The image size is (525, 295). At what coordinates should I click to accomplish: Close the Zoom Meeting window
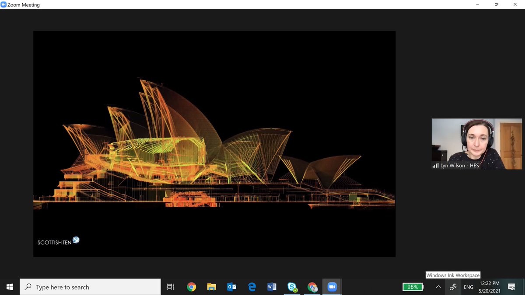515,4
